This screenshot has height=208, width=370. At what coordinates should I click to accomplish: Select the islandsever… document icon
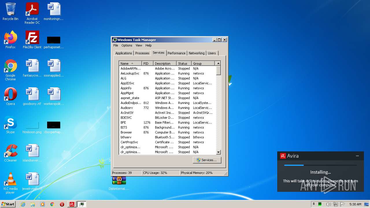pos(32,153)
